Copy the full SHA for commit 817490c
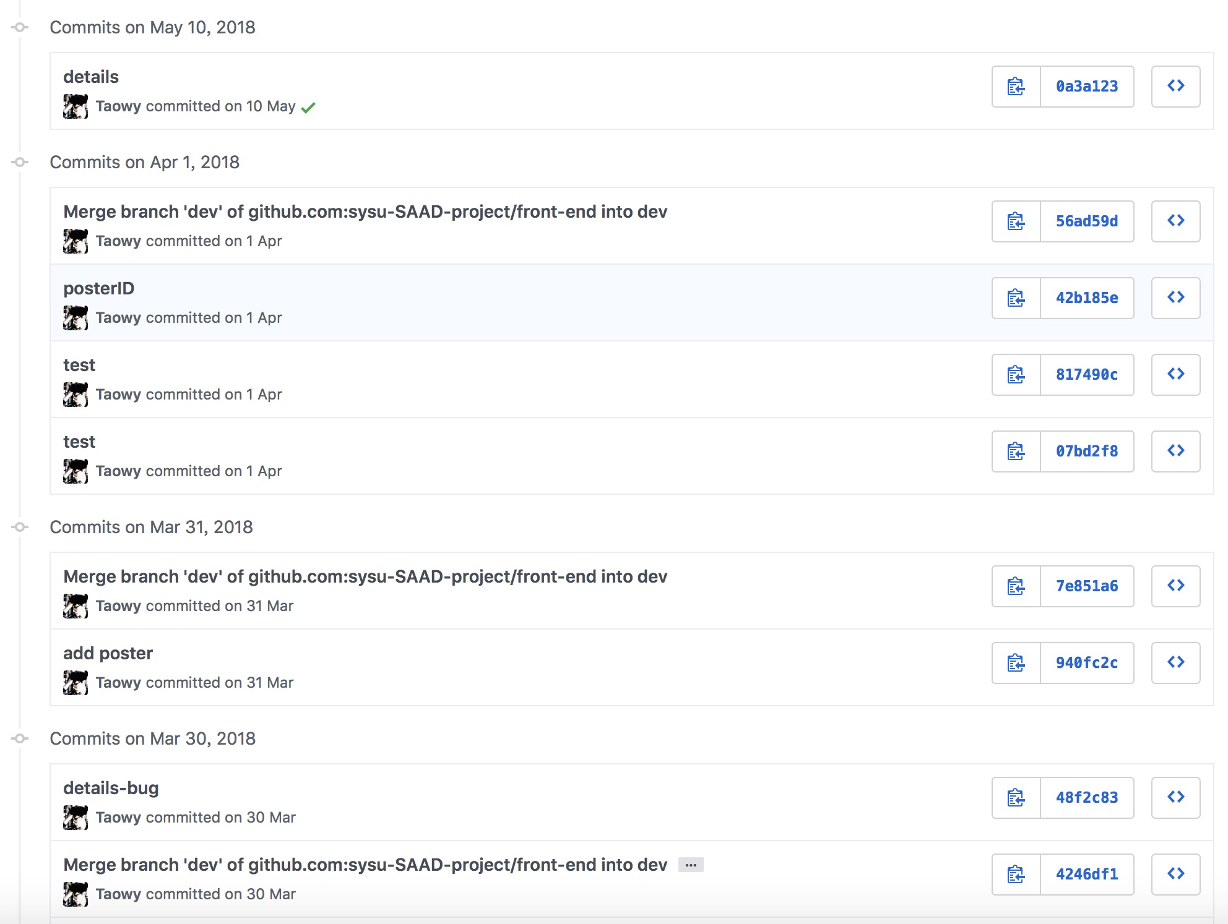Viewport: 1228px width, 924px height. [x=1016, y=375]
